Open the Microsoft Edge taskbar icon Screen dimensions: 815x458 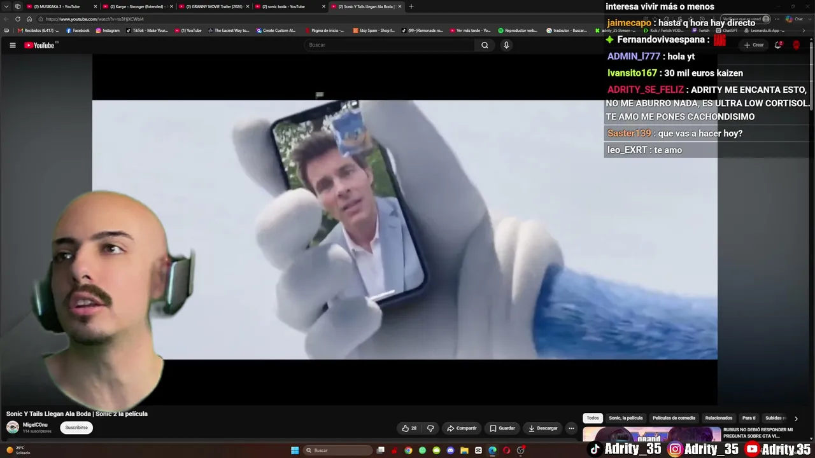pyautogui.click(x=492, y=450)
